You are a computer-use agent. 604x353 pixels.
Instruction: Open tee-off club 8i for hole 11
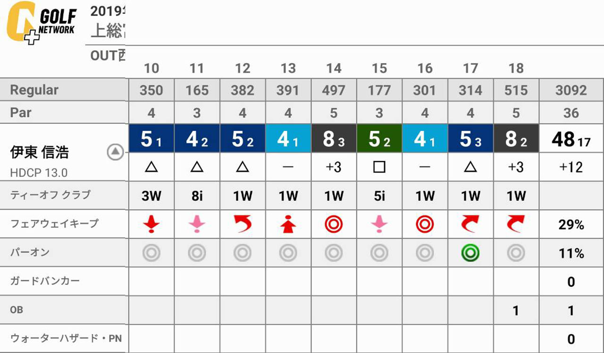pos(197,196)
